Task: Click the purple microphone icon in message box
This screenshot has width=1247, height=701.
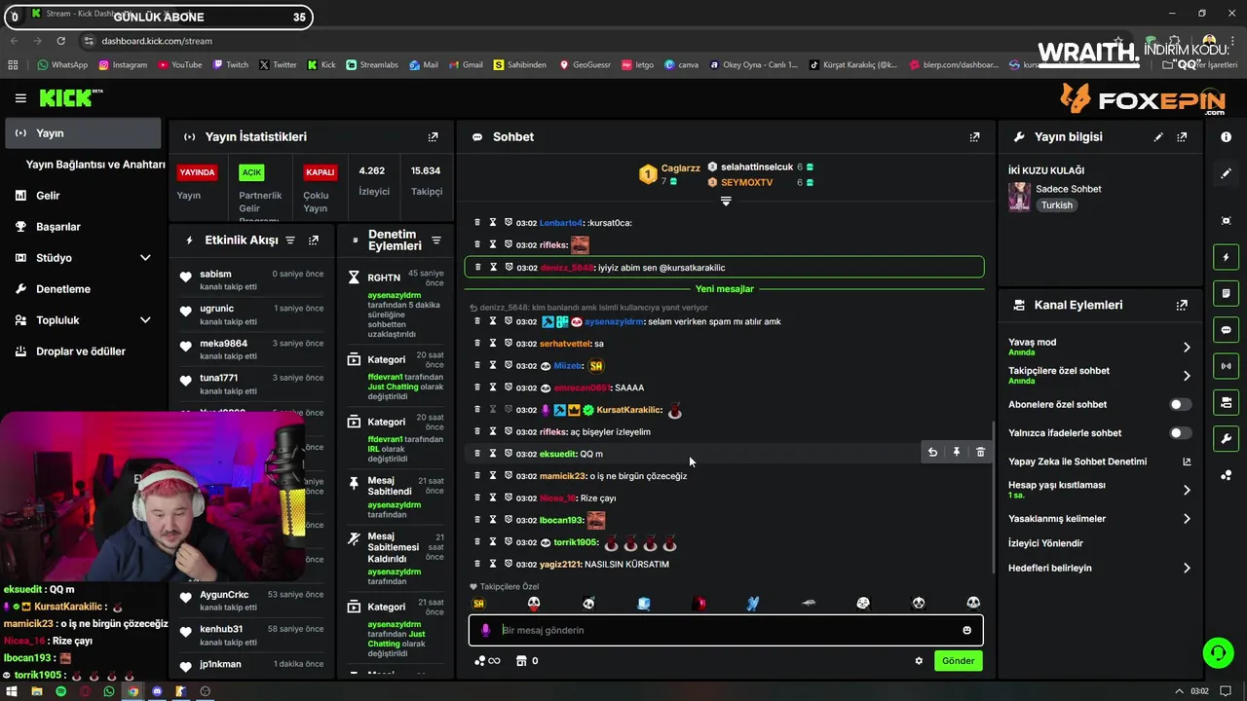Action: [x=485, y=630]
